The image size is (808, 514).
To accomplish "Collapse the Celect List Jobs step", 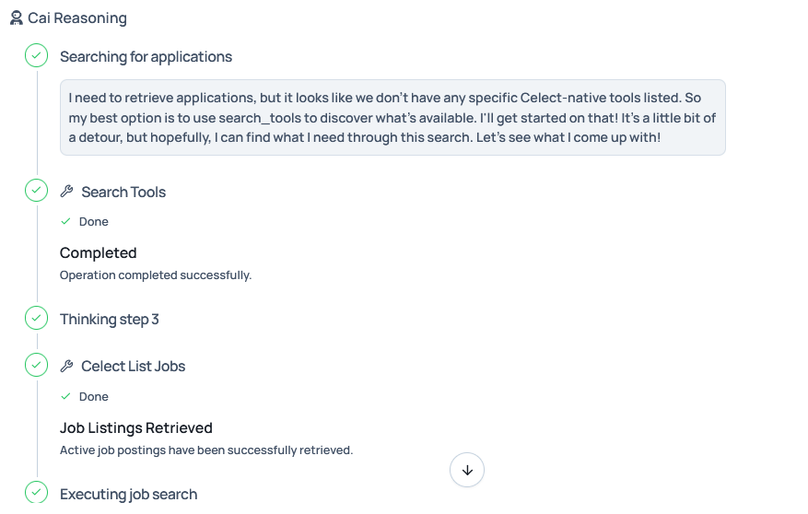I will [x=133, y=367].
